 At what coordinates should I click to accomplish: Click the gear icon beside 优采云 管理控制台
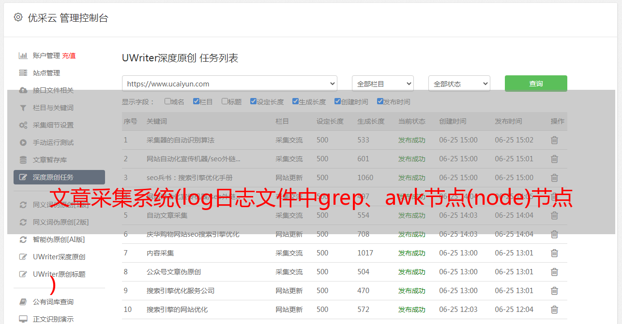point(18,17)
